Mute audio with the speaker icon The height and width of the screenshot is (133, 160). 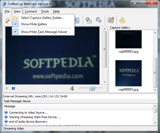coord(72,88)
